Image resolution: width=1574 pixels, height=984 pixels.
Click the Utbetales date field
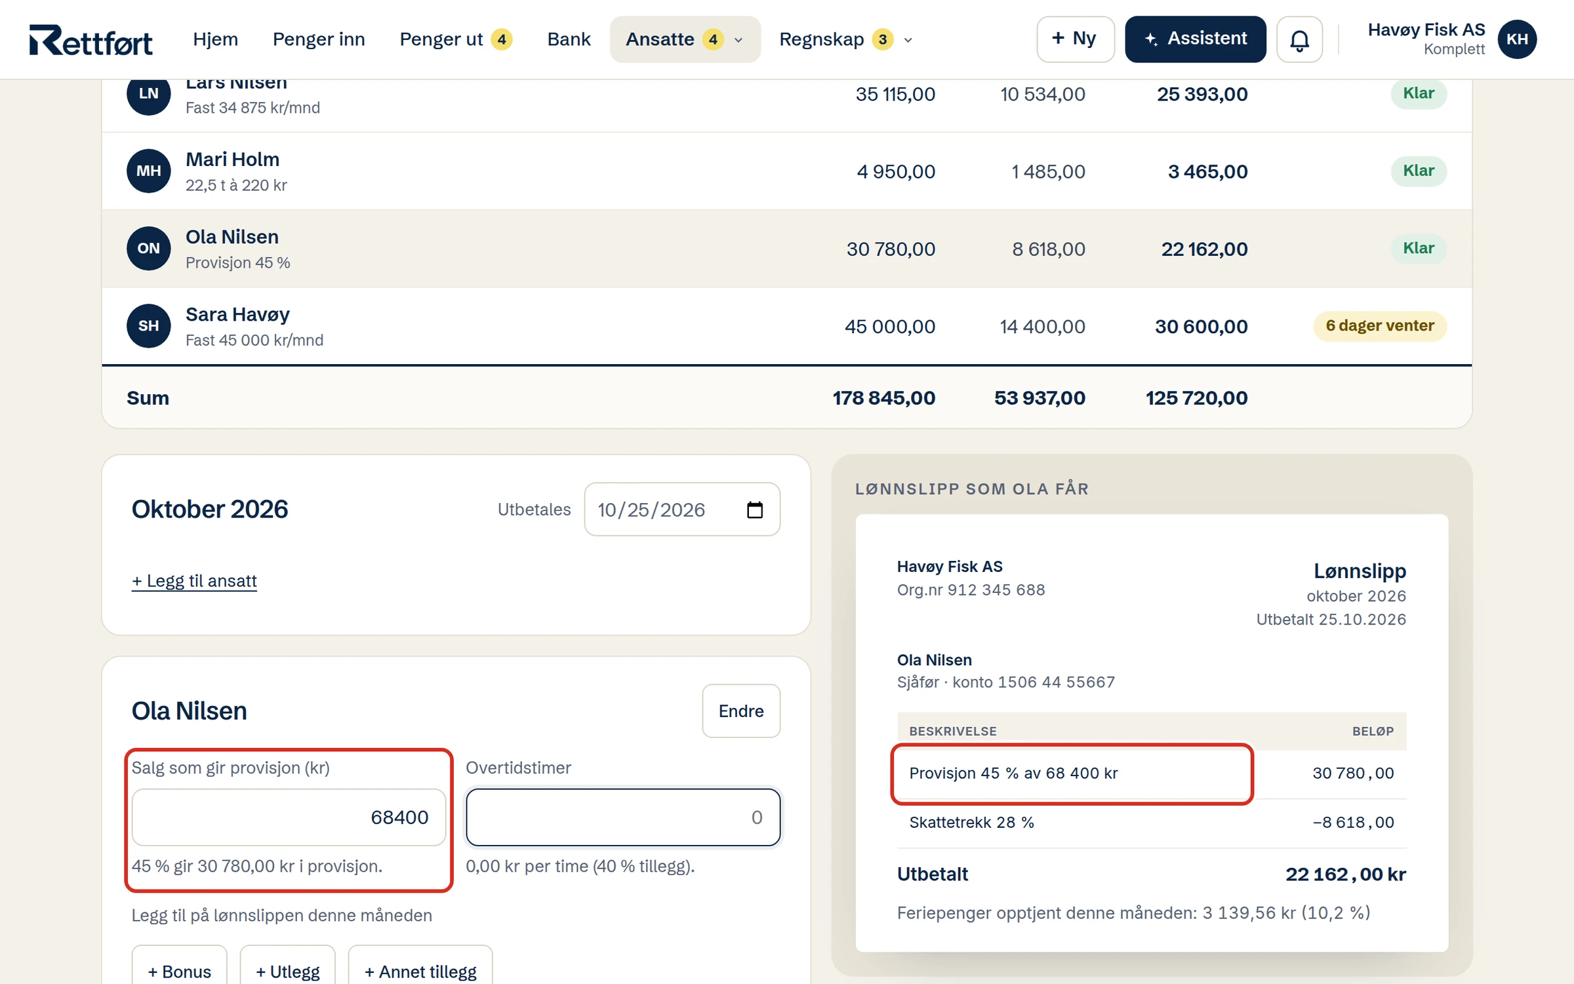pyautogui.click(x=682, y=510)
